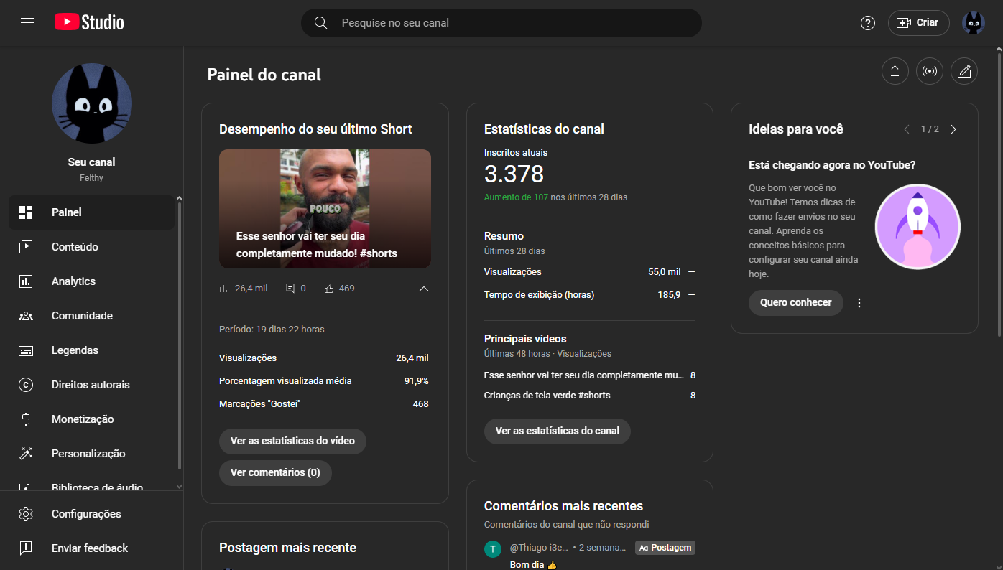Open Enviar feedback in sidebar

91,548
